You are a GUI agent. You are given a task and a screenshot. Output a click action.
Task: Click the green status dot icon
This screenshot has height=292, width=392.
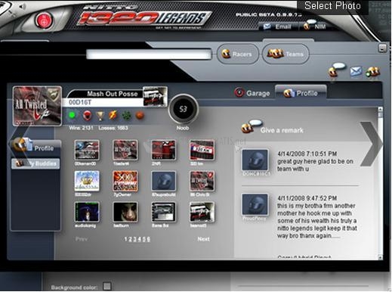click(73, 115)
